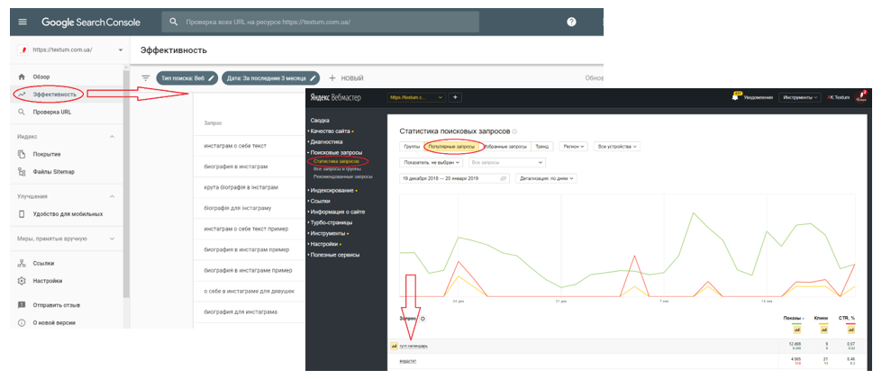The height and width of the screenshot is (379, 882).
Task: Click the calendar icon in date range field
Action: (504, 178)
